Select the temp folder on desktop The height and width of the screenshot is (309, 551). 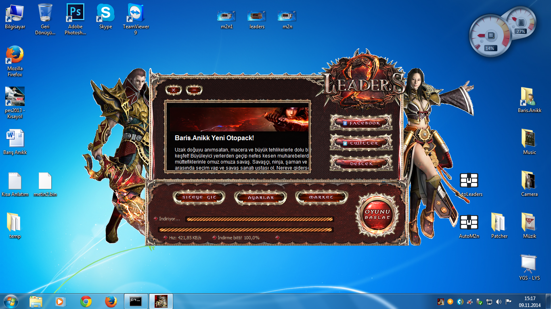[x=15, y=226]
